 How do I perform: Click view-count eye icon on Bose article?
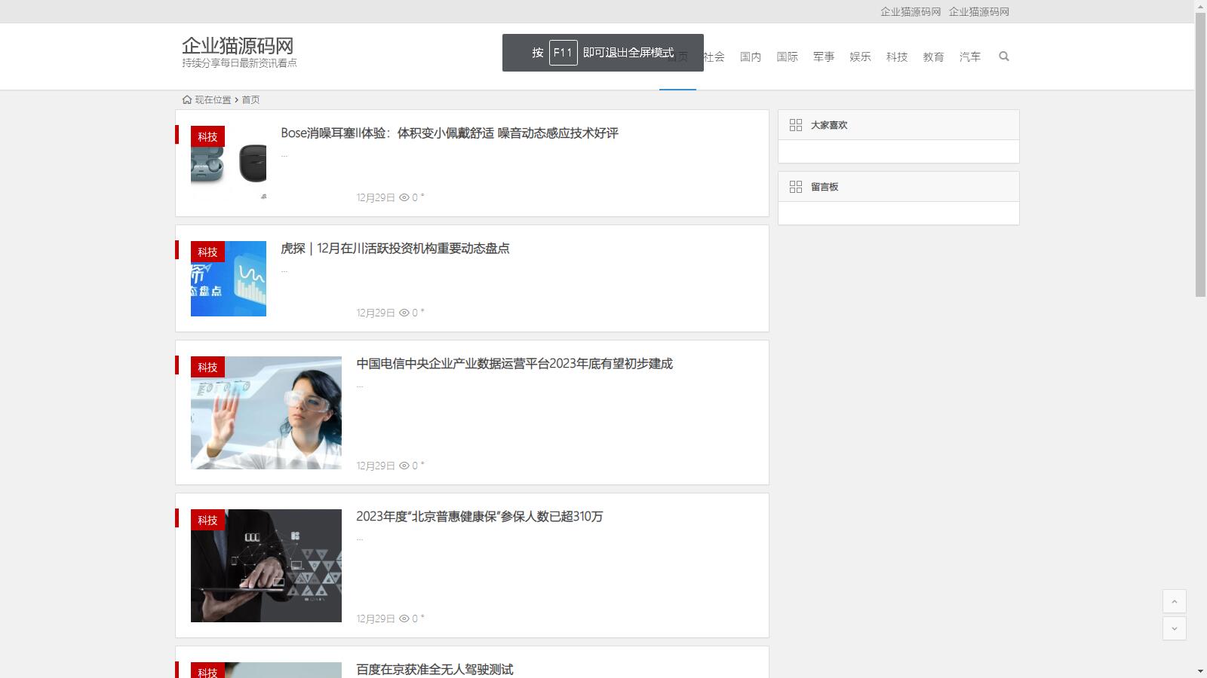[x=404, y=197]
